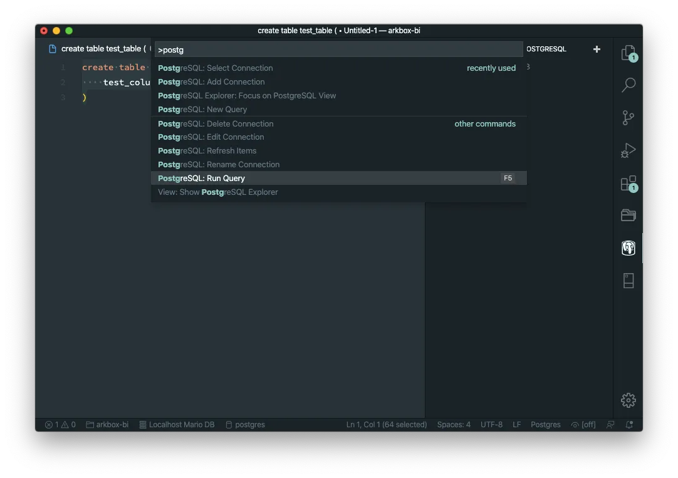Select 'PostgreSQL: New Query' command
The image size is (678, 478).
pos(338,110)
